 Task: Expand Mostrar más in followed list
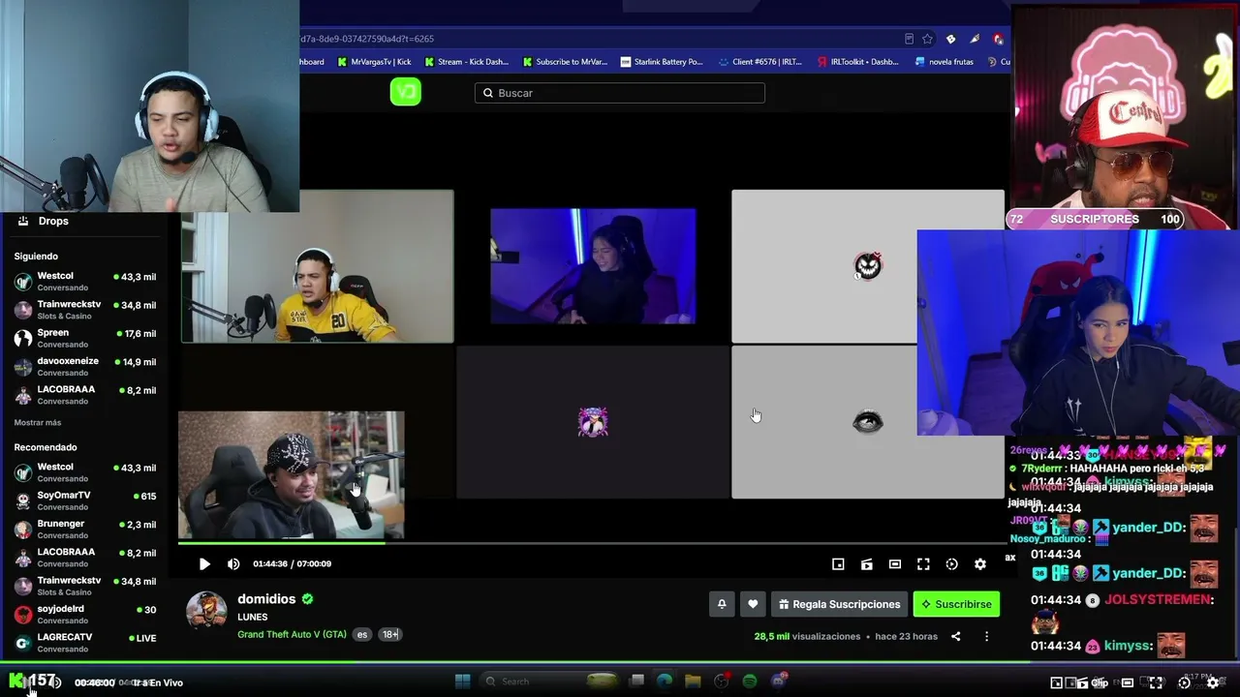[x=38, y=423]
